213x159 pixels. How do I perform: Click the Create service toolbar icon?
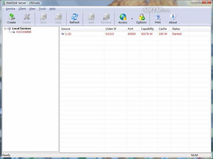point(12,19)
